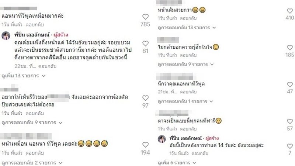Like the comment with 194 likes

pos(145,145)
